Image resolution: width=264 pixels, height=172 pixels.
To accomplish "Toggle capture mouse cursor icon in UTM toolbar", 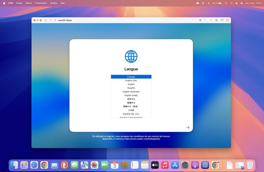I will [200, 20].
